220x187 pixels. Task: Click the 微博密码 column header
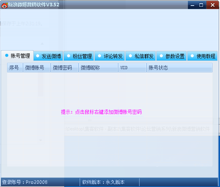(x=65, y=68)
